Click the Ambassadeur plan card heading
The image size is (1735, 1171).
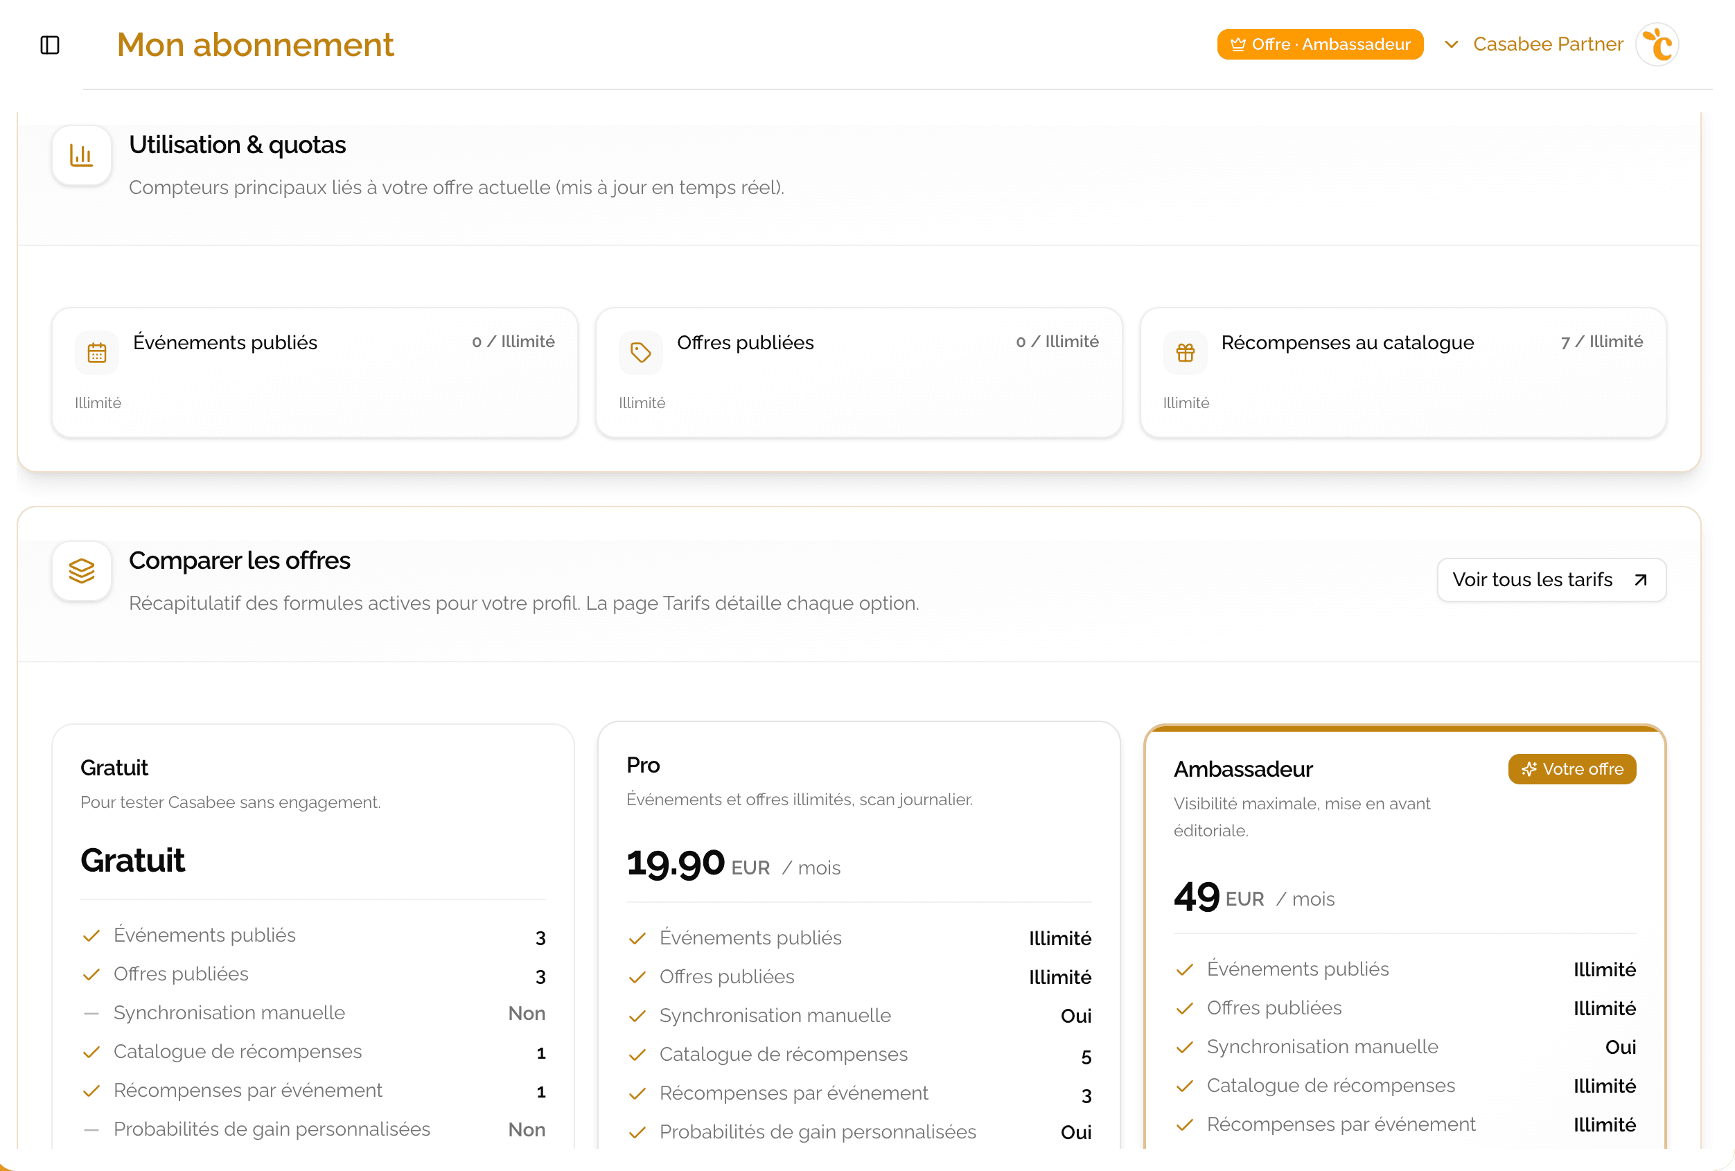(x=1242, y=770)
